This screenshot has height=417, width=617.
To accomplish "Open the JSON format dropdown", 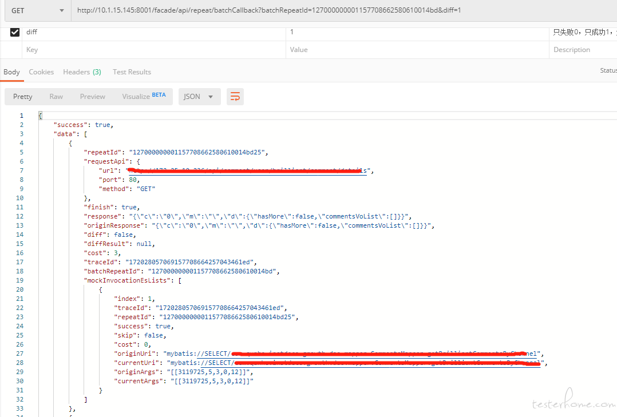I will click(200, 97).
